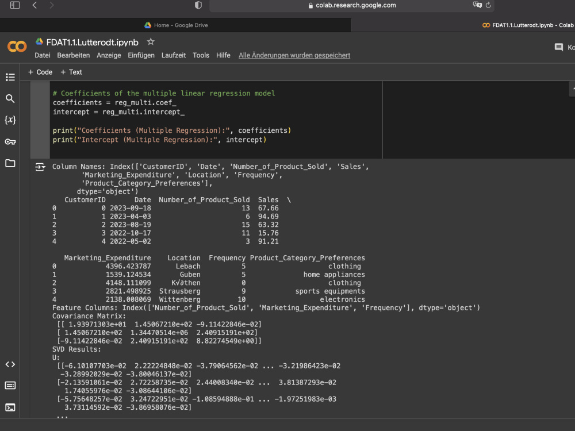This screenshot has height=431, width=575.
Task: Open the secrets key panel
Action: coord(10,142)
